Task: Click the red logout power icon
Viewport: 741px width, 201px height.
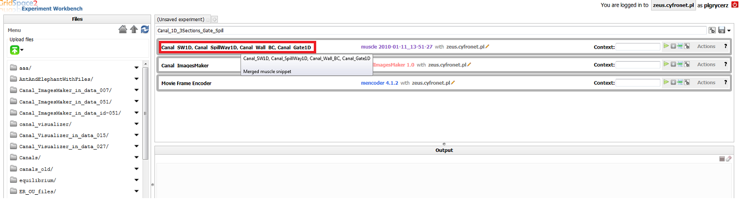Action: click(735, 5)
